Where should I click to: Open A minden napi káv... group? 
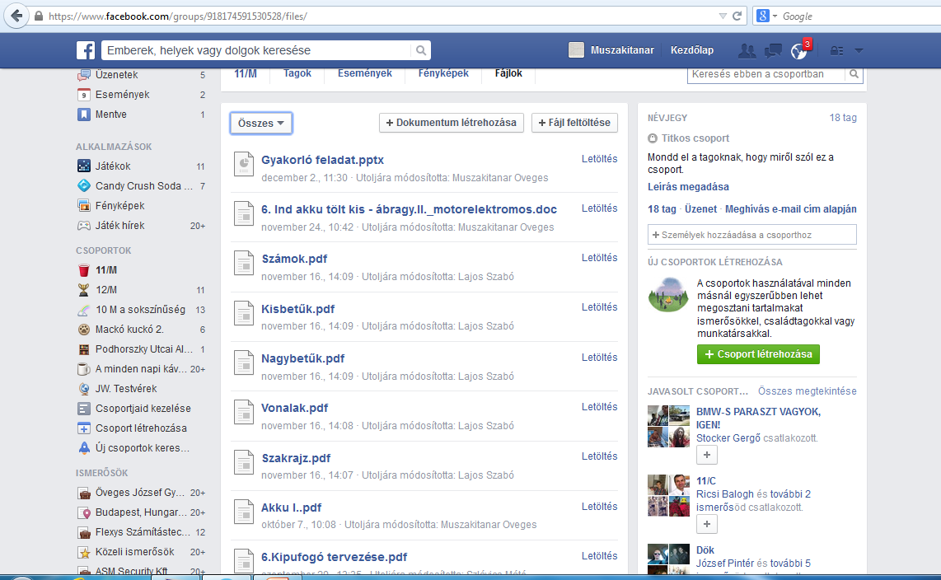pos(141,369)
